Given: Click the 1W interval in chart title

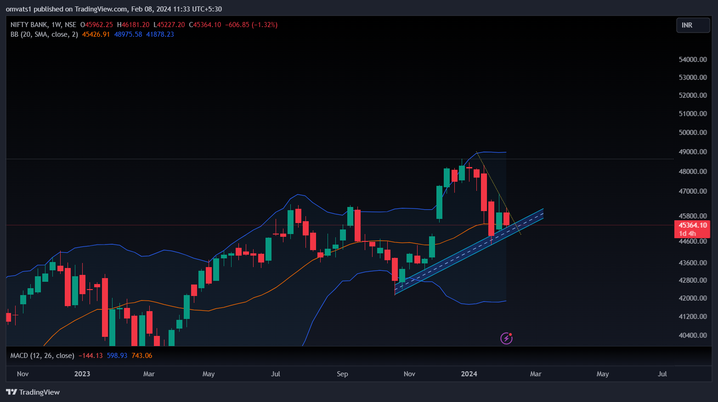Looking at the screenshot, I should 56,25.
